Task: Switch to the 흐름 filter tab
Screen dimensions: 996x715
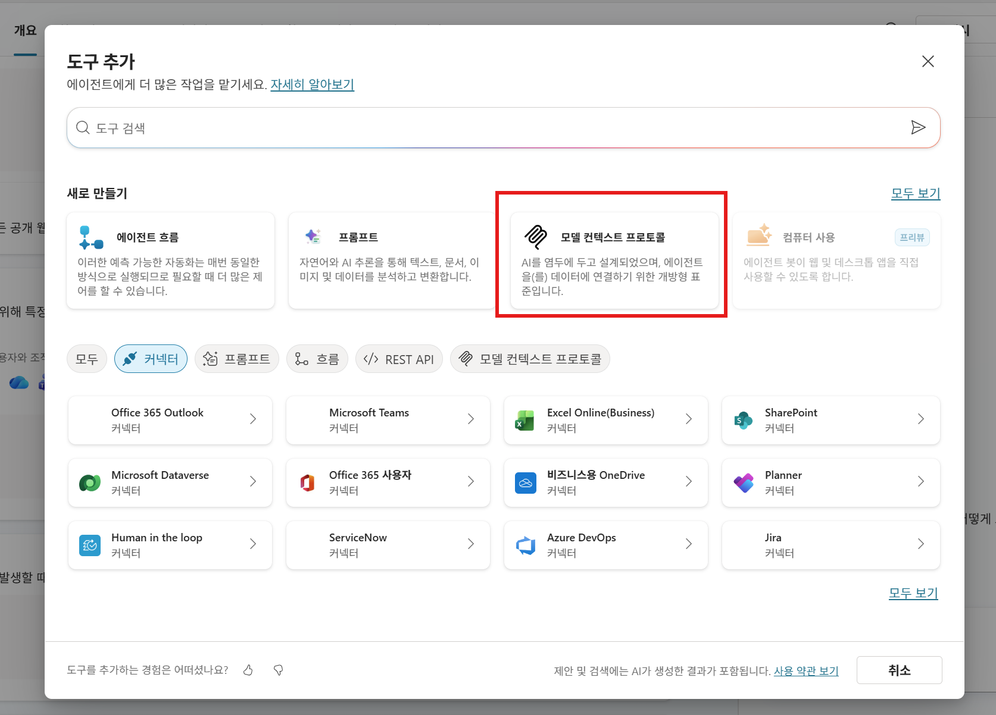Action: coord(317,359)
